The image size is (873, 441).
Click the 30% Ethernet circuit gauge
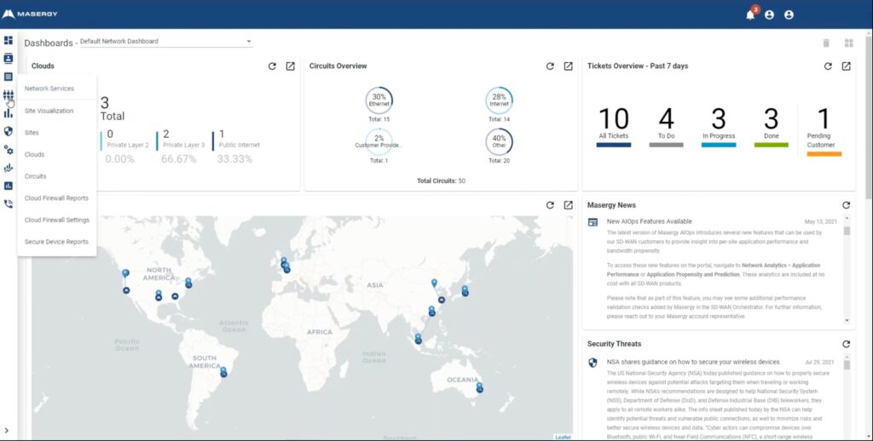[x=379, y=100]
